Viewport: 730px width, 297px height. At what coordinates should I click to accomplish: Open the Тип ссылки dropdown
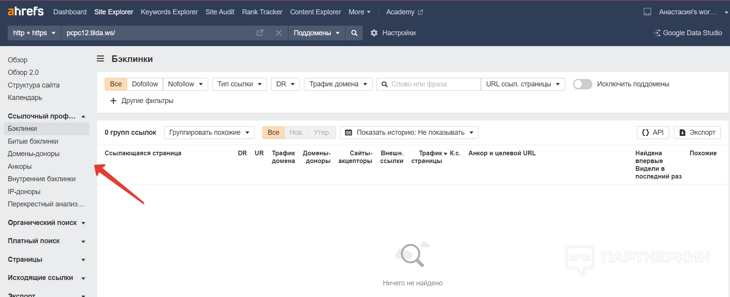(240, 84)
